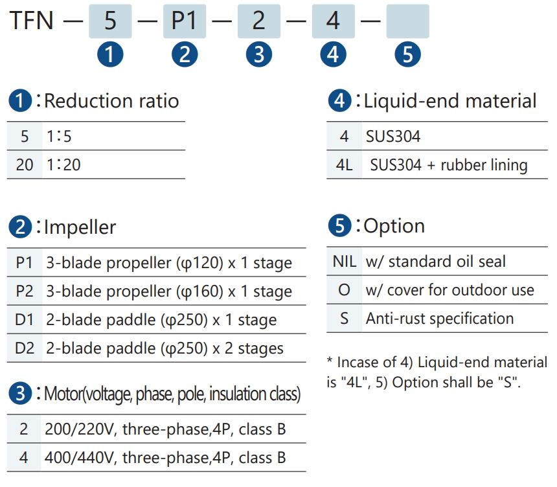
Task: Select the cover for outdoor use option
Action: (x=437, y=290)
